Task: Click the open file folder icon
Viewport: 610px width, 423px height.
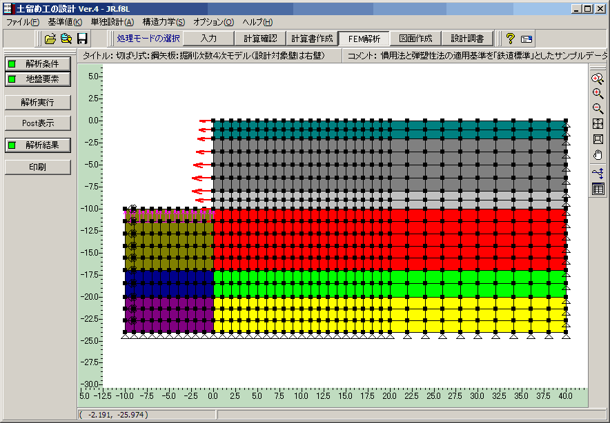Action: click(x=50, y=39)
